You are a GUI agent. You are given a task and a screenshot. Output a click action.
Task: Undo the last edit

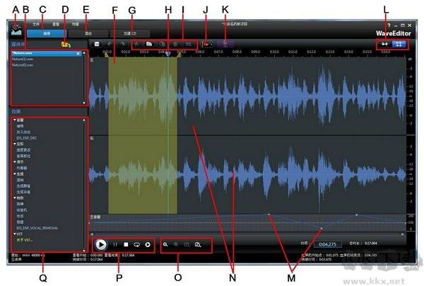[x=110, y=44]
